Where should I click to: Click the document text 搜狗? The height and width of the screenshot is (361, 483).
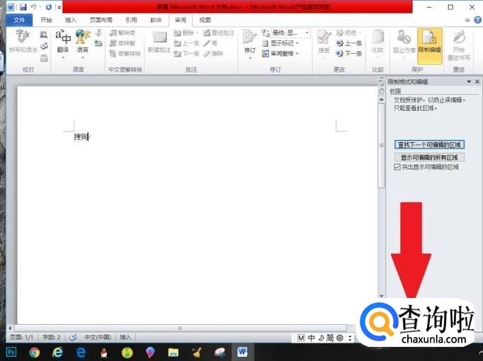[x=81, y=137]
